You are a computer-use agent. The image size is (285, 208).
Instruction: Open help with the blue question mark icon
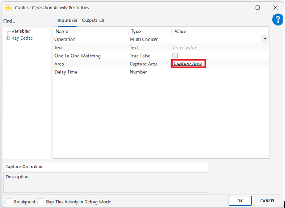pyautogui.click(x=278, y=20)
